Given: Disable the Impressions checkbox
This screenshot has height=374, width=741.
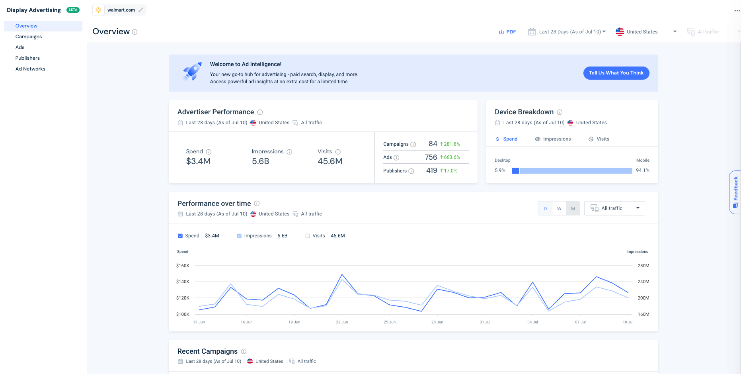Looking at the screenshot, I should (239, 235).
